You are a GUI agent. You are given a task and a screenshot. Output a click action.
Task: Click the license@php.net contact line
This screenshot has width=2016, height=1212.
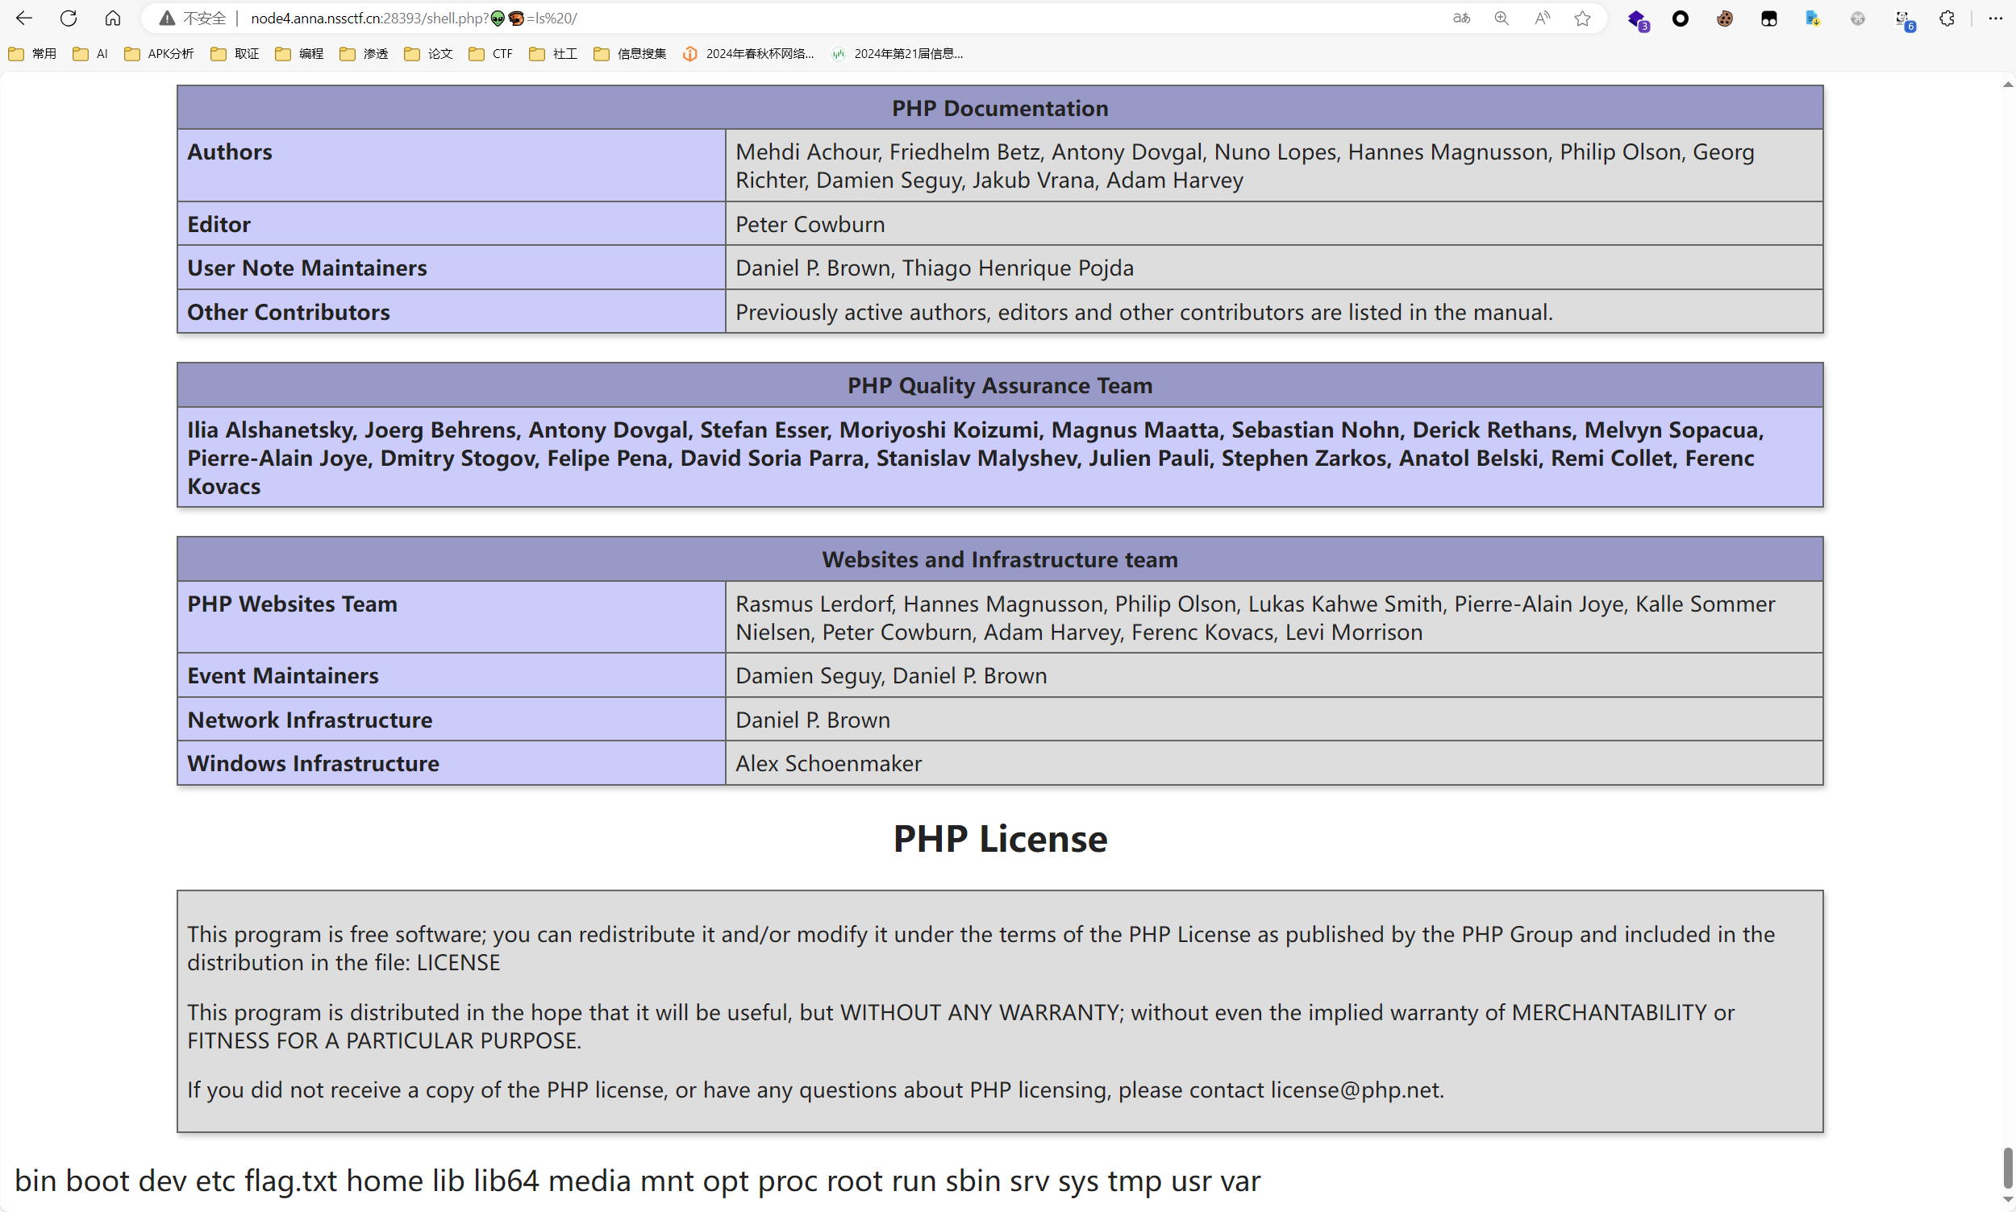click(814, 1090)
